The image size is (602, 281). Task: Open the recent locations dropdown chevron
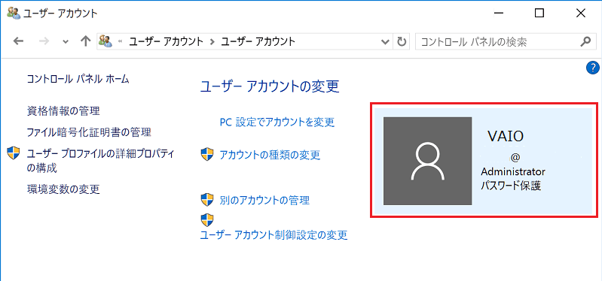(x=66, y=42)
